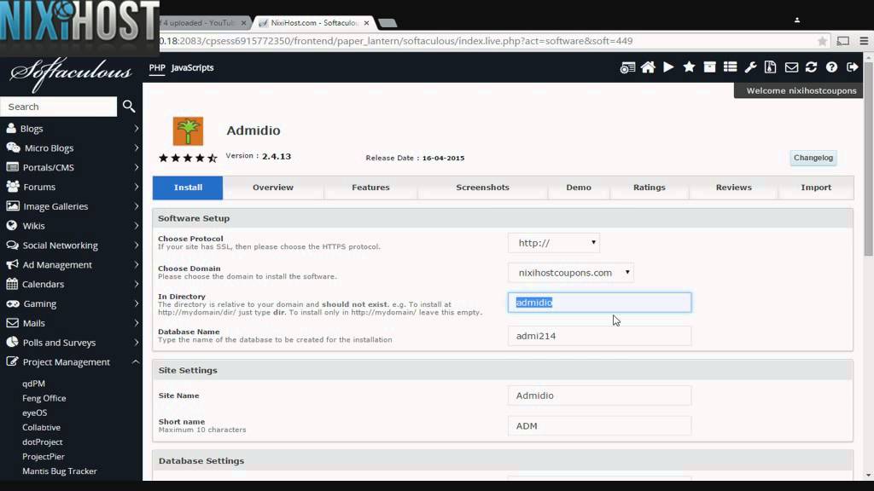Screen dimensions: 874x491
Task: Switch to the Ratings tab
Action: click(x=650, y=188)
